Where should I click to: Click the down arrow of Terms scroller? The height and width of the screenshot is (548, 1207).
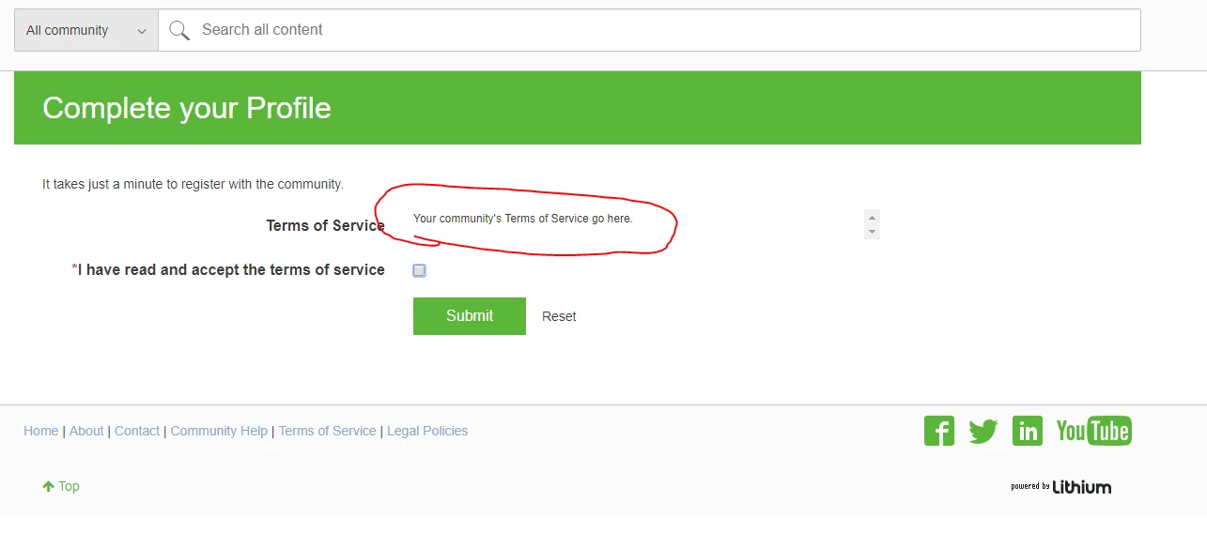click(871, 232)
